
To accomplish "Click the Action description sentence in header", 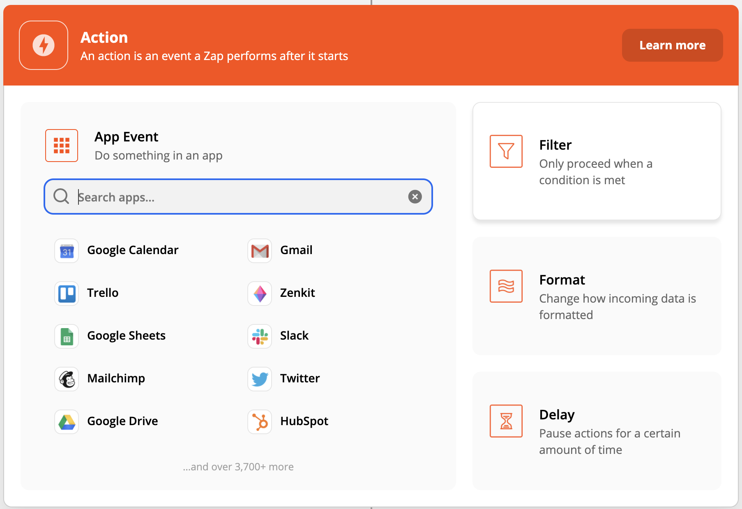I will pyautogui.click(x=214, y=56).
